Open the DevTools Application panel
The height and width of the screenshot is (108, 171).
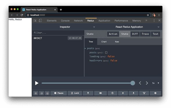pos(104,21)
